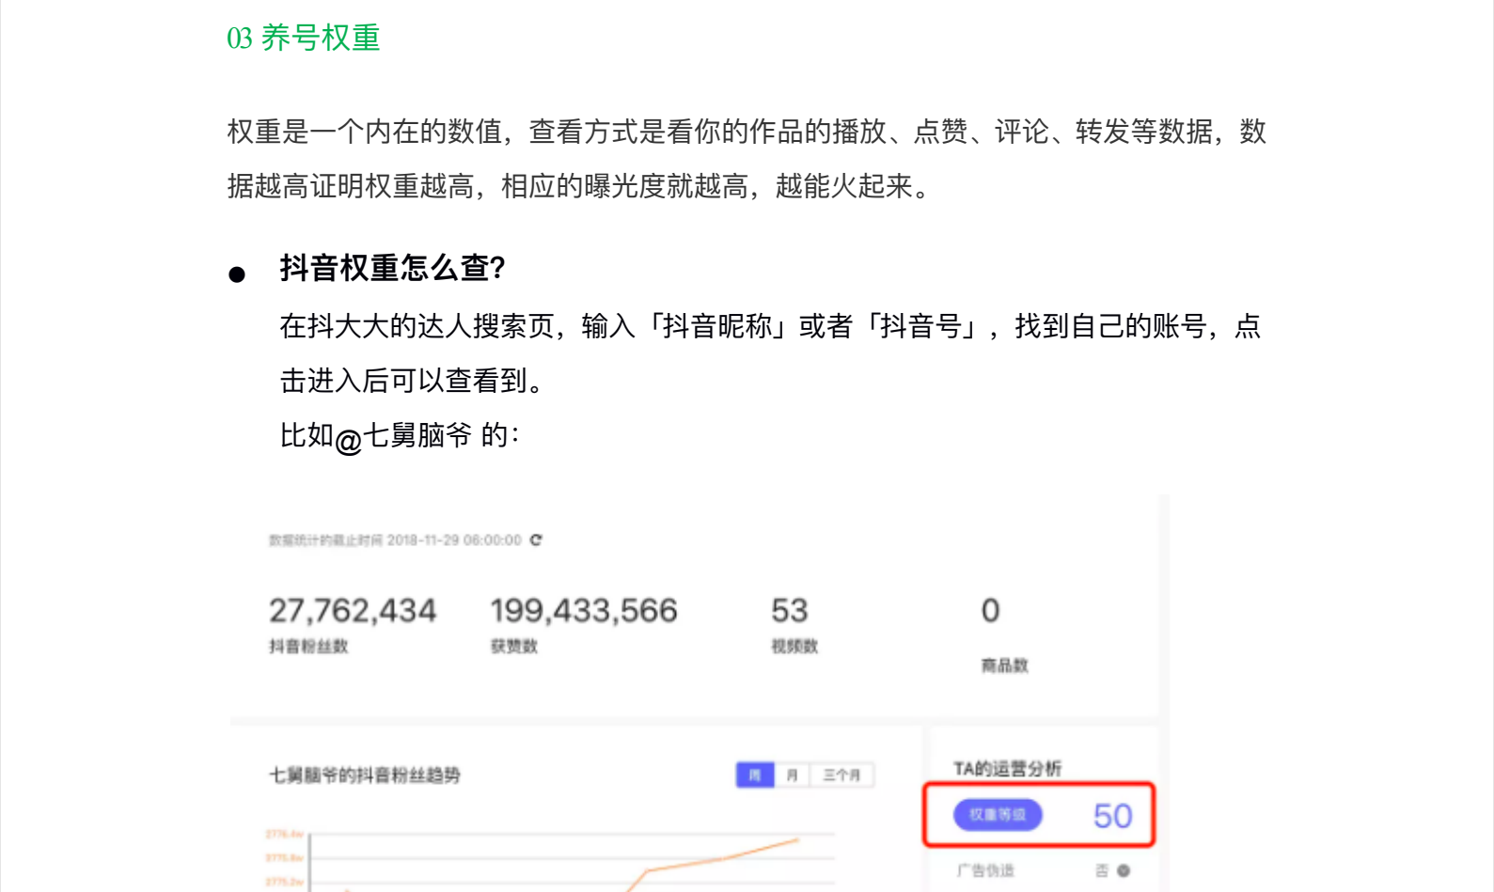Click the 广告伪造 label
The image size is (1494, 892).
985,870
